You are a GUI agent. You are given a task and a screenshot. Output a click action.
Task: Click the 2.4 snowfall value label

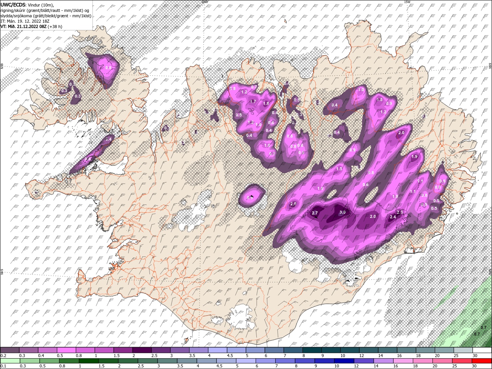393,217
